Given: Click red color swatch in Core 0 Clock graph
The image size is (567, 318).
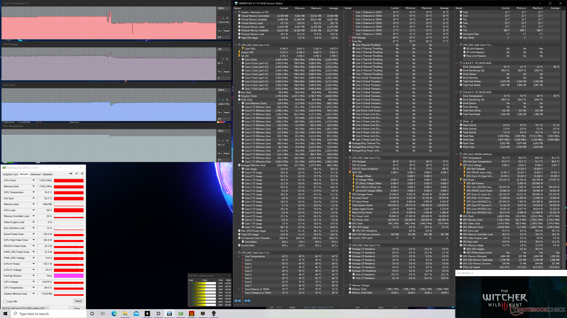Looking at the screenshot, I should 219,18.
